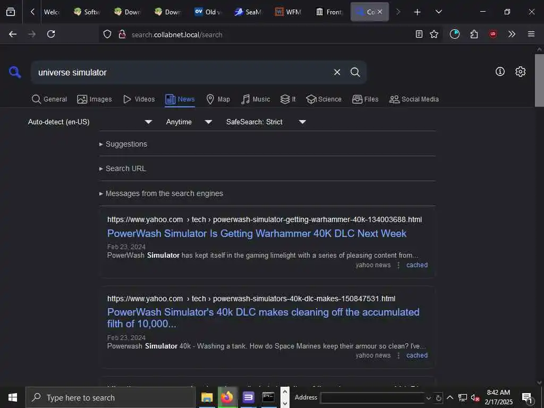Reload the current page

point(51,34)
